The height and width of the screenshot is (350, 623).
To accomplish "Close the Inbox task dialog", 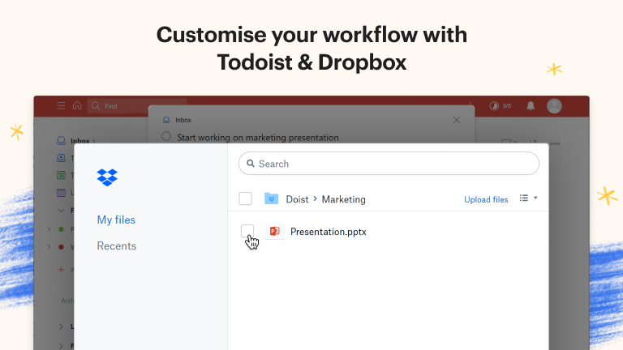I will (x=457, y=120).
